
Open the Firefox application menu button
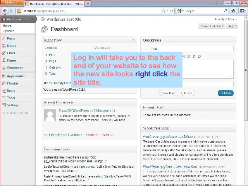point(12,3)
